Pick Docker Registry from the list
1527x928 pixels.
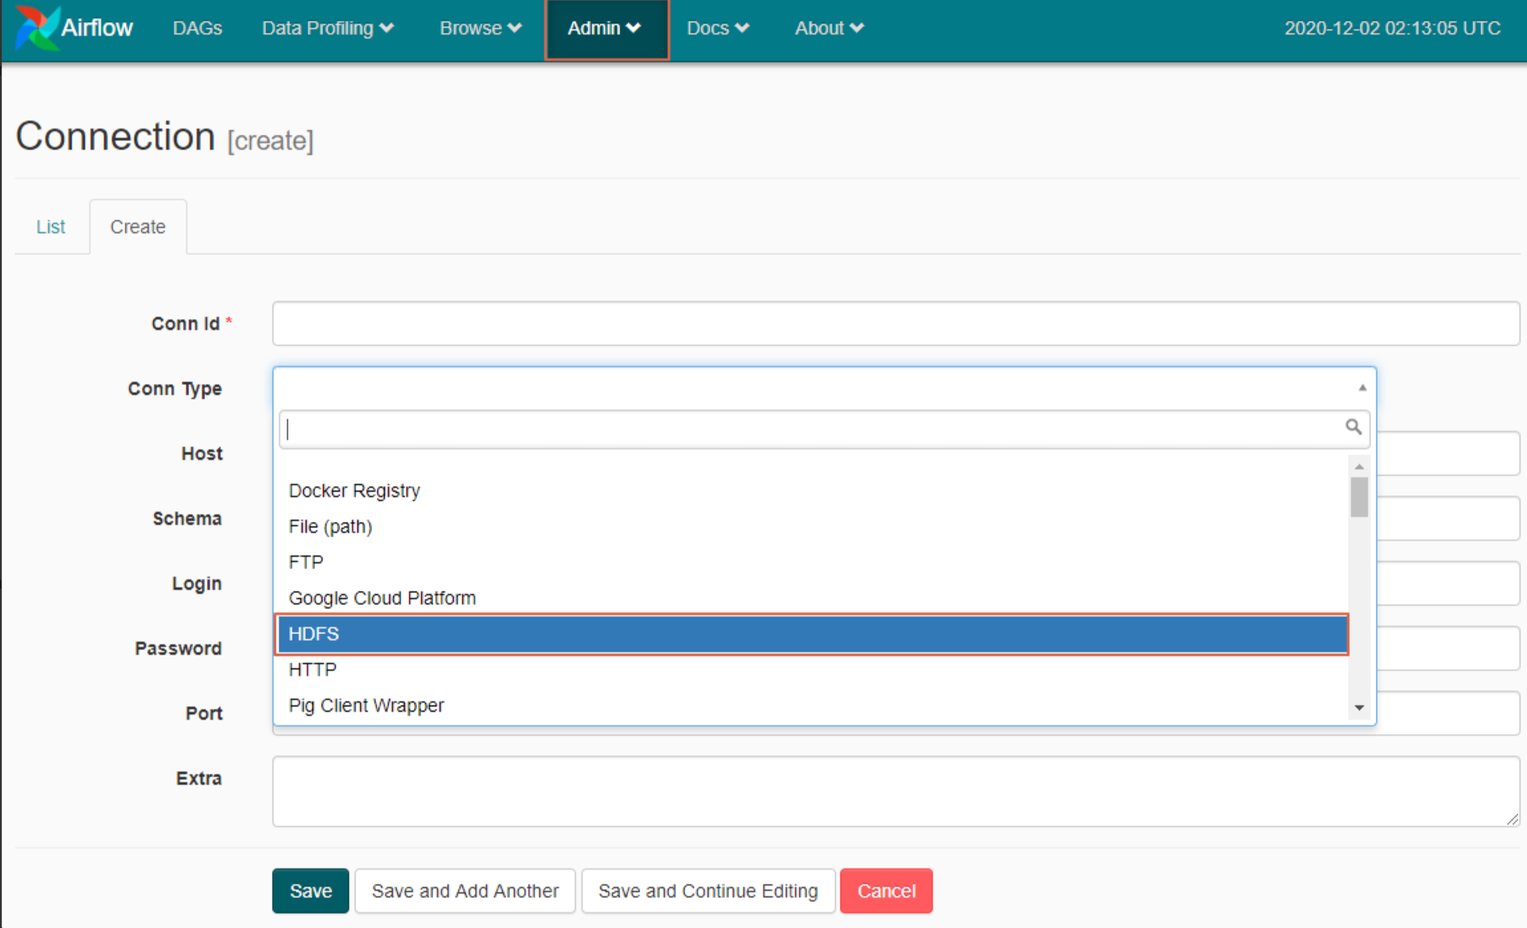coord(354,491)
